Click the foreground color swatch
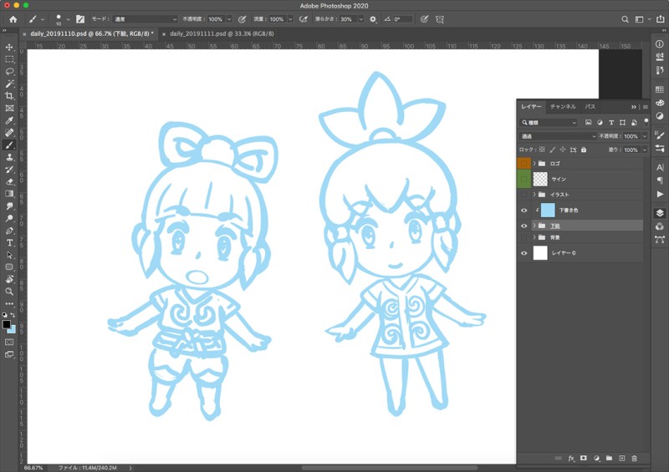669x472 pixels. click(x=7, y=324)
